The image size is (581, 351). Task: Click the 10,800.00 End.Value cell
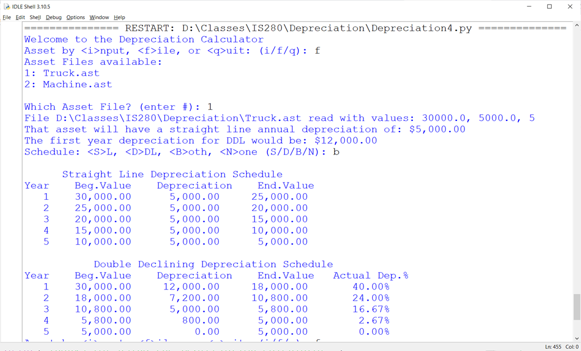pyautogui.click(x=280, y=298)
